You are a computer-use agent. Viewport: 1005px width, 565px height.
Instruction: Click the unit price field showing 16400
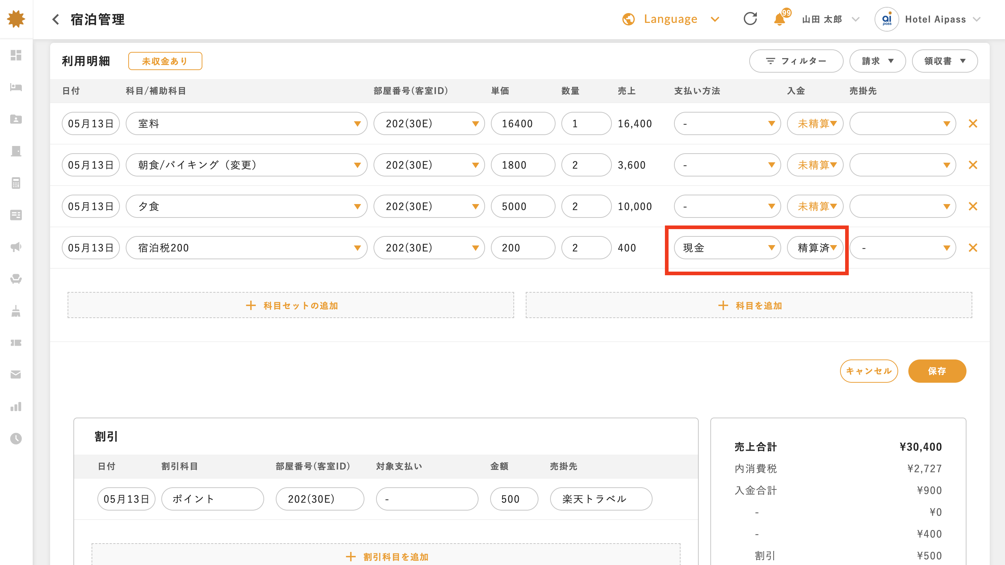(x=523, y=123)
